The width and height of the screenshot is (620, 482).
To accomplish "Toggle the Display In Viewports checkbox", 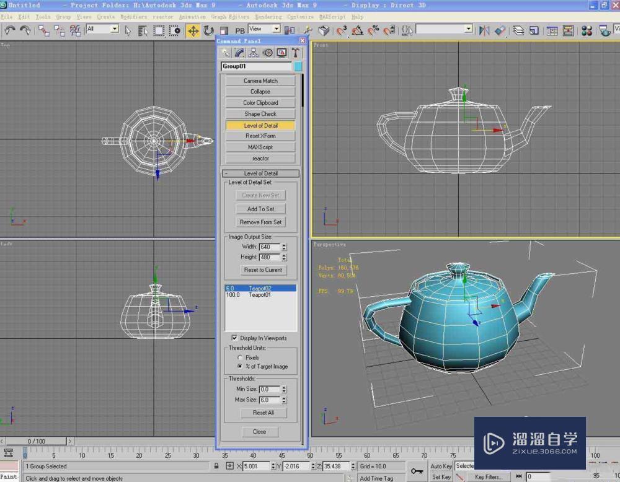I will [234, 338].
